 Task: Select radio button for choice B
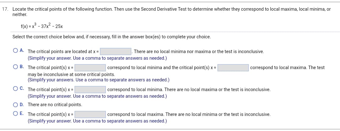tap(15, 67)
